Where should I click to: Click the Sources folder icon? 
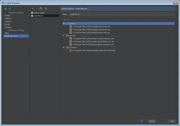pyautogui.click(x=67, y=35)
